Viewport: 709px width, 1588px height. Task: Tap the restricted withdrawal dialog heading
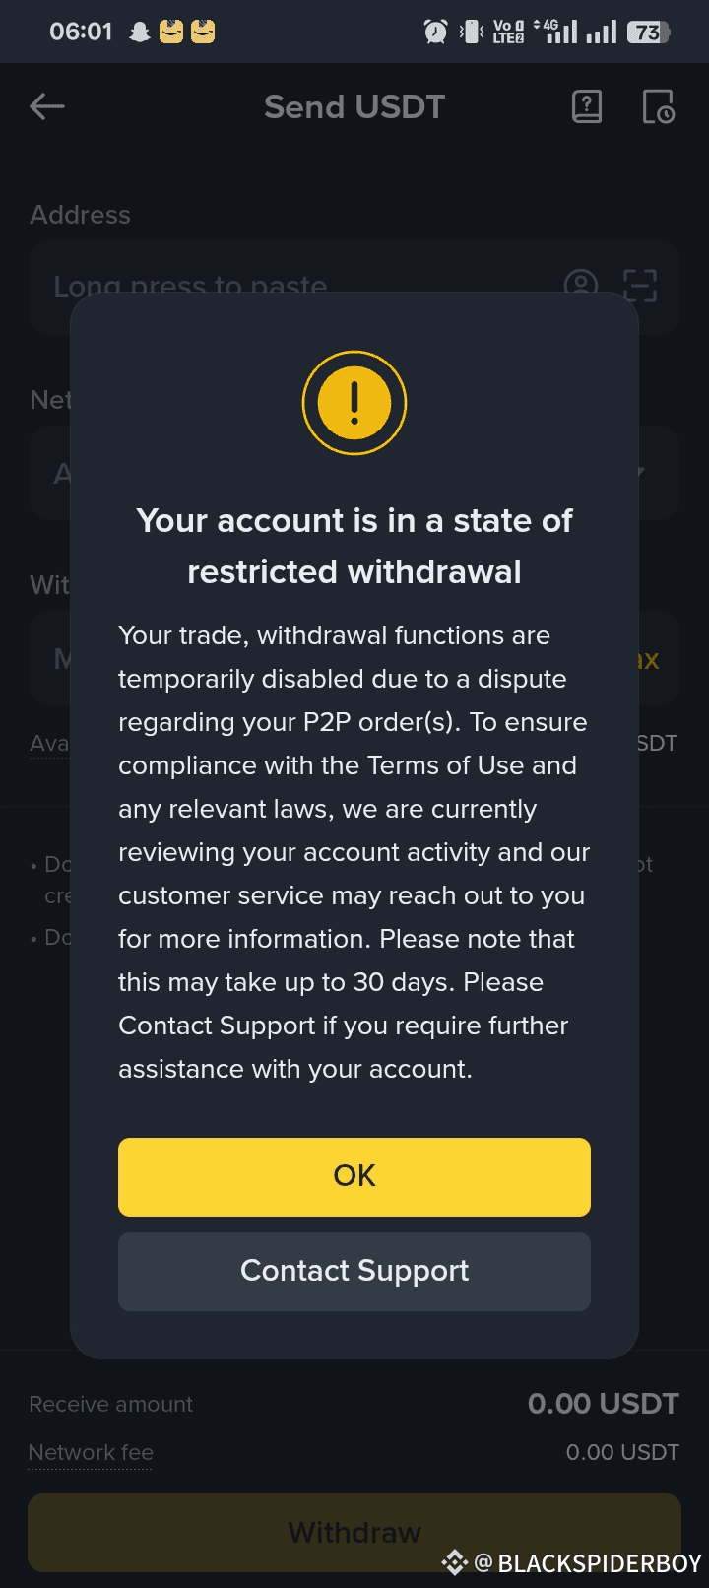[x=354, y=546]
